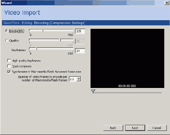The width and height of the screenshot is (170, 135).
Task: Click the video preview playhead marker
Action: click(93, 91)
